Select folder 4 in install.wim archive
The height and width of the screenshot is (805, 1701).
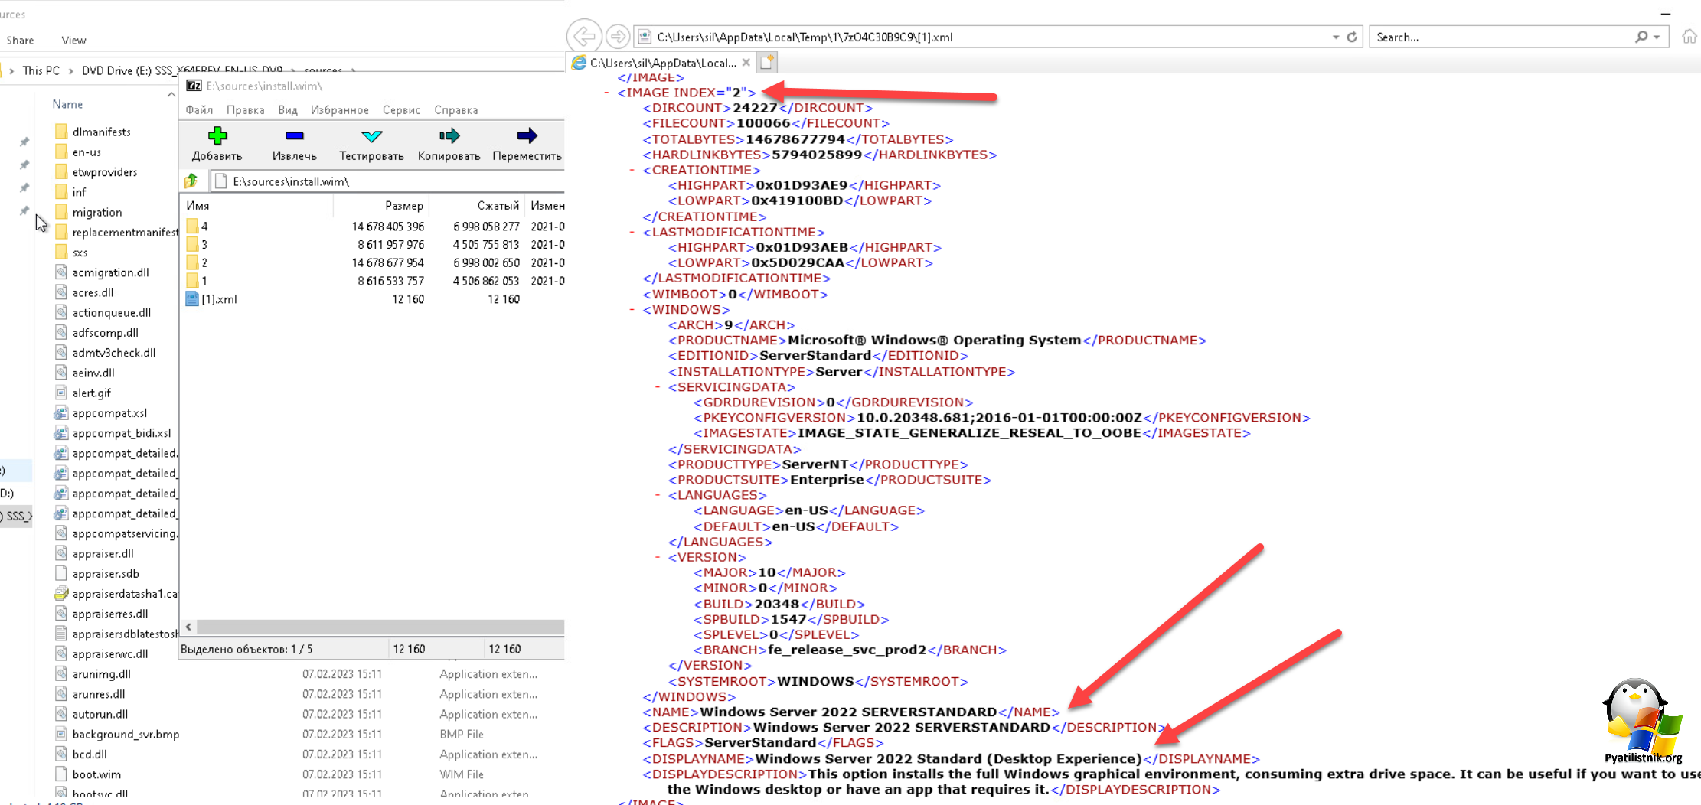pos(204,227)
